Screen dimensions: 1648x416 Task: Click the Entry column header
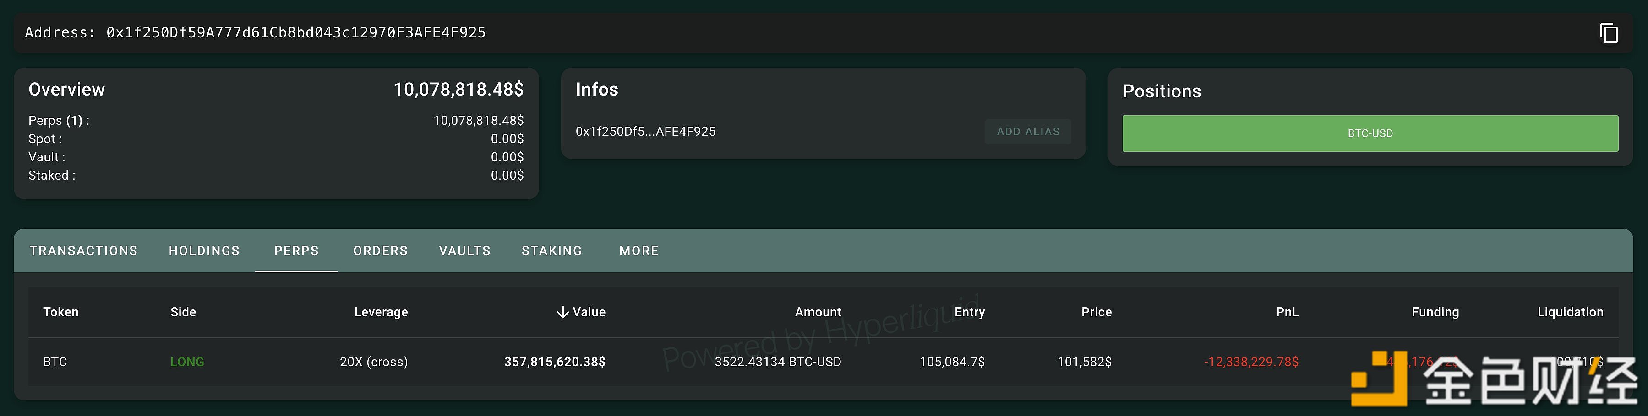[969, 312]
